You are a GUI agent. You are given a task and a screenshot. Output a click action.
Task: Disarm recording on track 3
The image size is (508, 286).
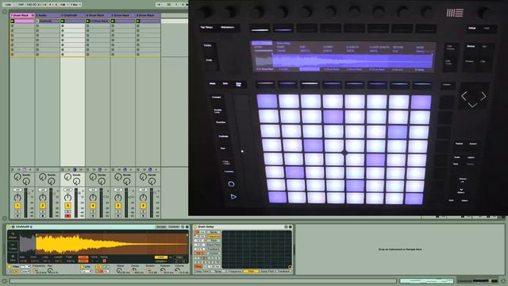pos(67,215)
